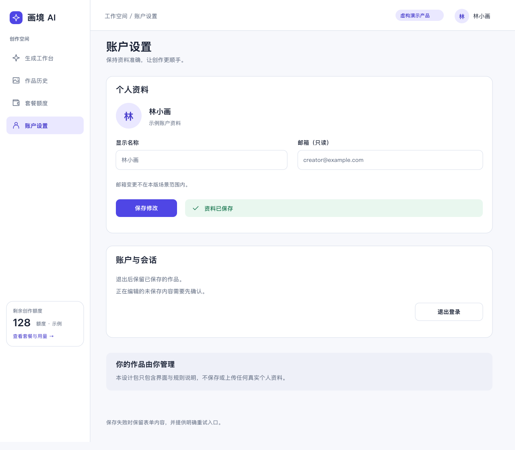Click the 画境 AI brand name
The width and height of the screenshot is (515, 450).
tap(41, 18)
